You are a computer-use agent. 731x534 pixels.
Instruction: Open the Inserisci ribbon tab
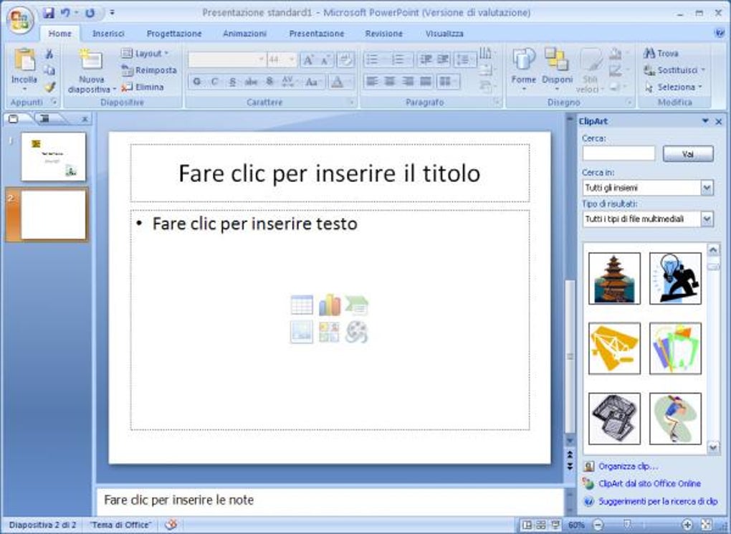tap(109, 34)
